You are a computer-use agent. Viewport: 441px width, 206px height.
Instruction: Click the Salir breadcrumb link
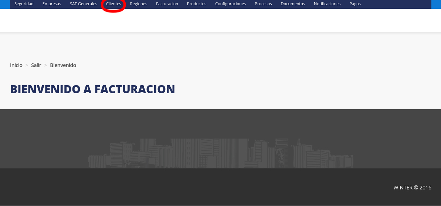point(36,65)
